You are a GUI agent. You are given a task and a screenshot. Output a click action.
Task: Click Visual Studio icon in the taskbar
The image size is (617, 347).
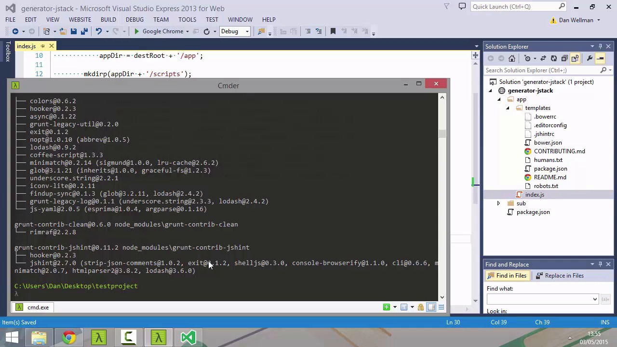point(188,337)
